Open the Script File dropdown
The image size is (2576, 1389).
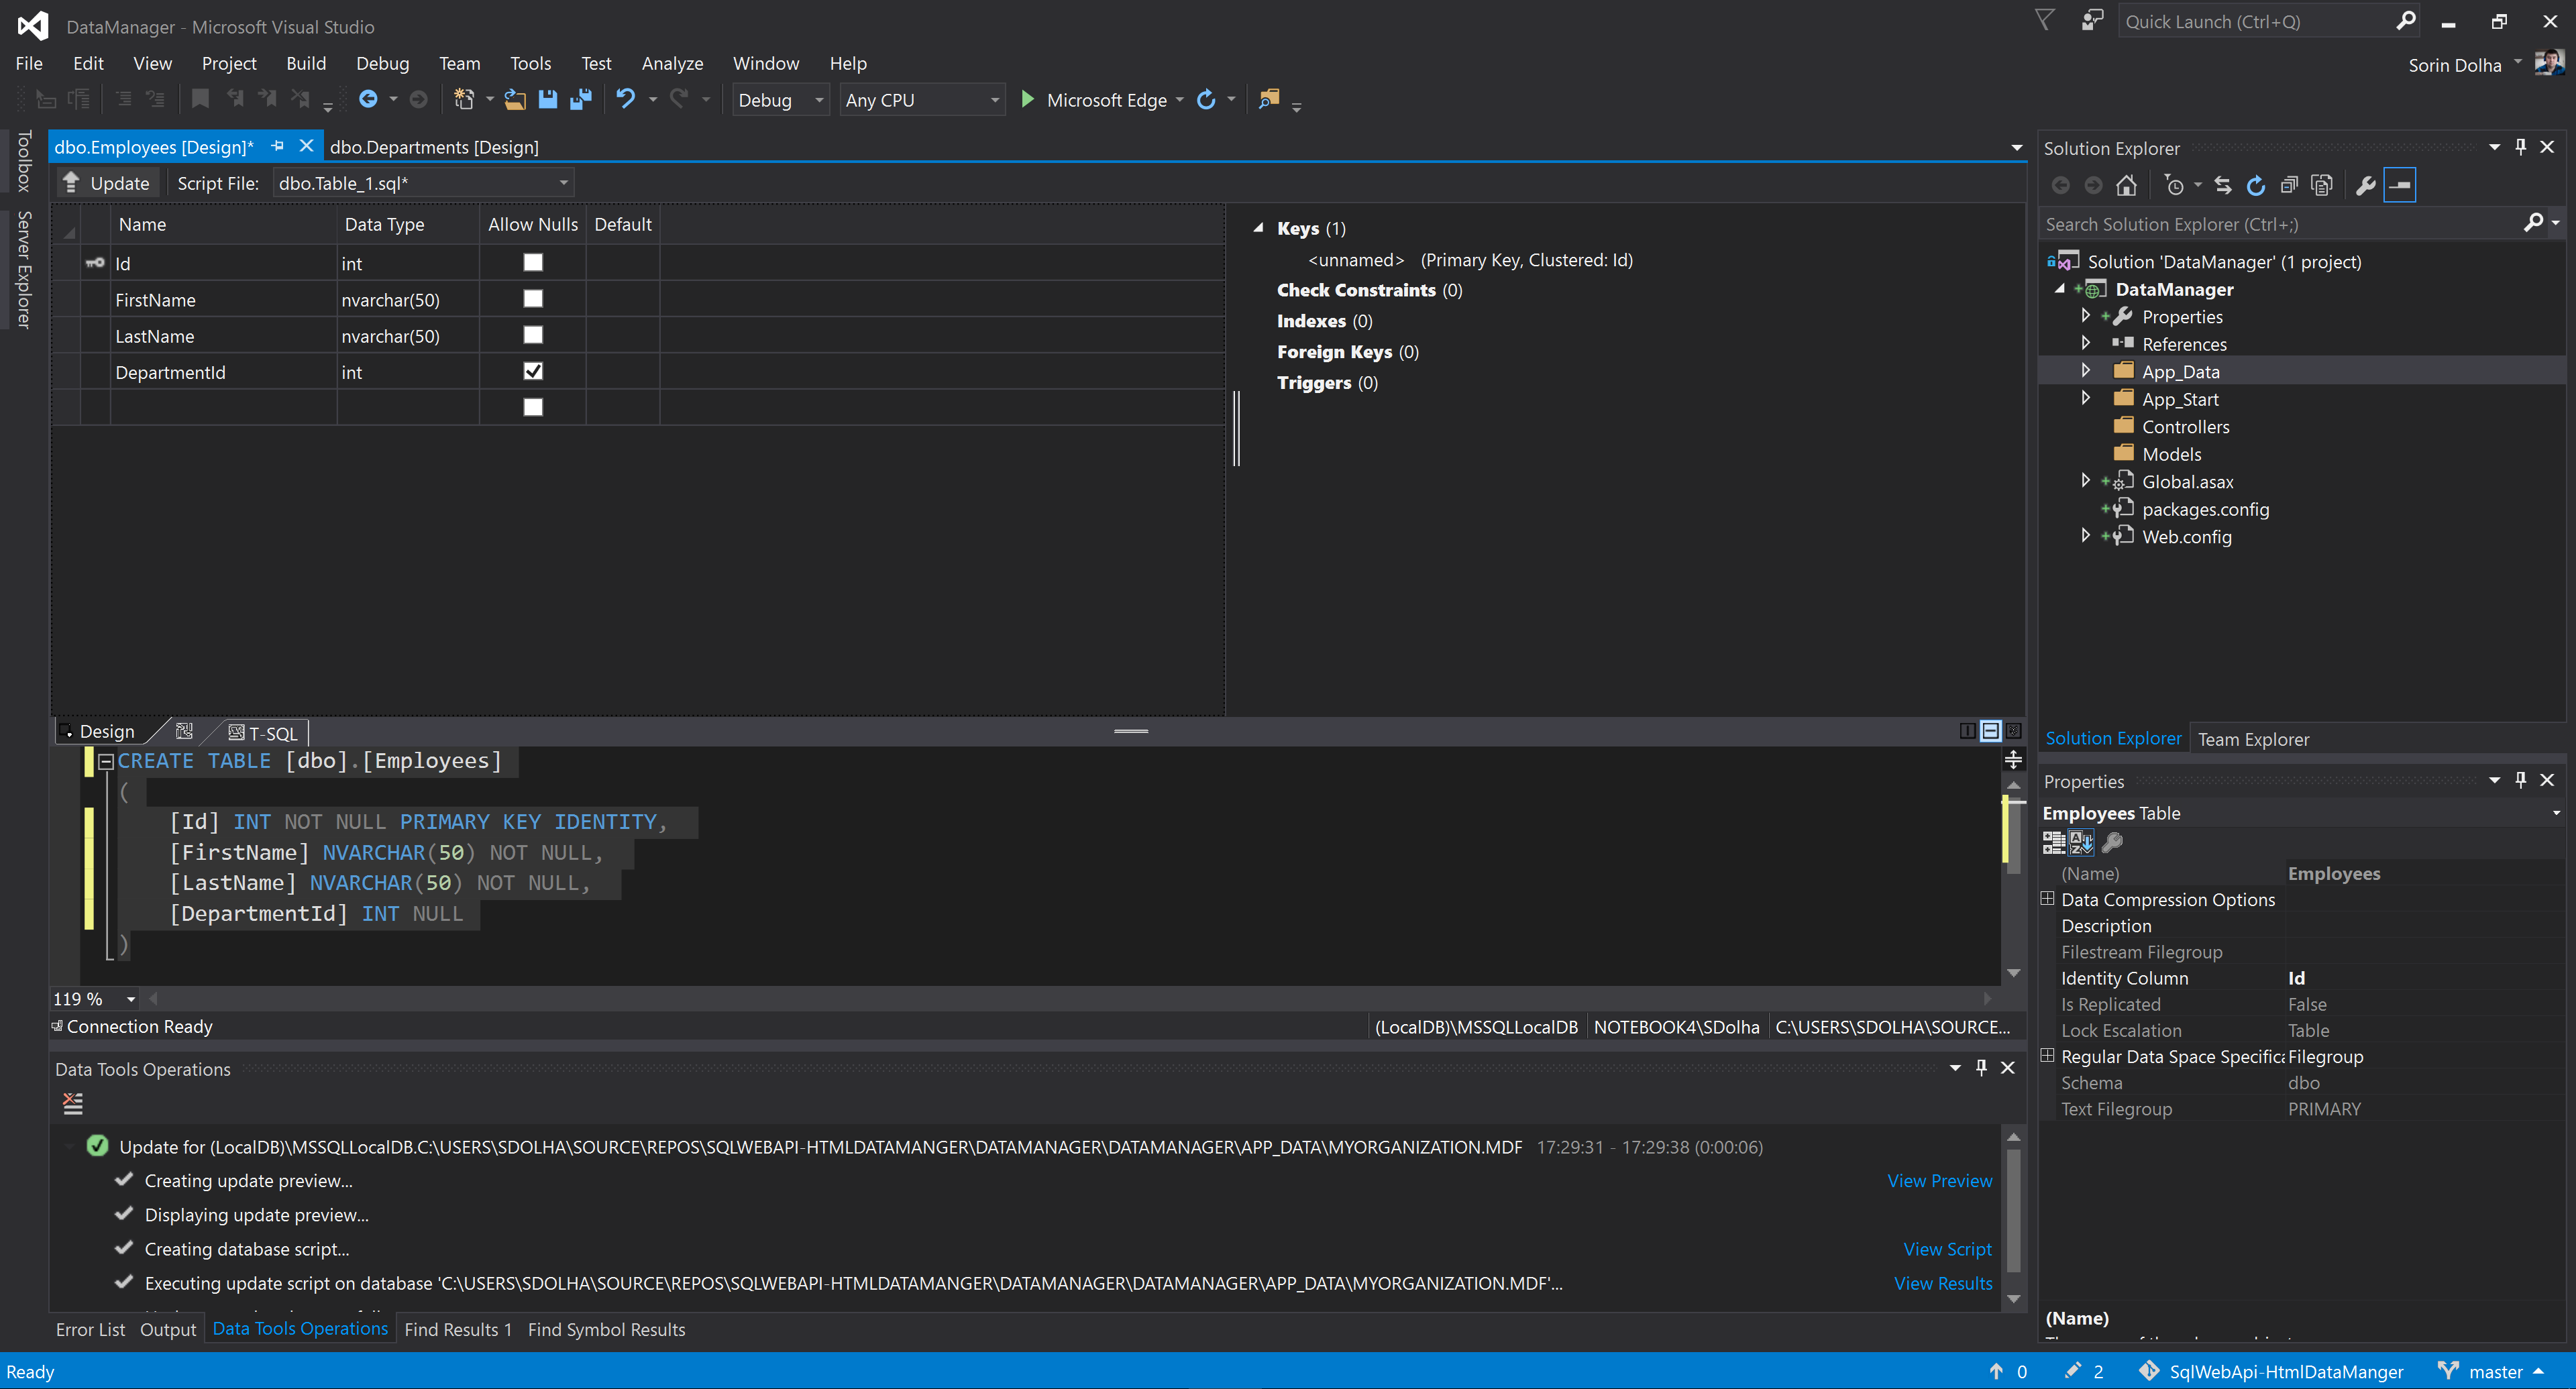[x=563, y=183]
